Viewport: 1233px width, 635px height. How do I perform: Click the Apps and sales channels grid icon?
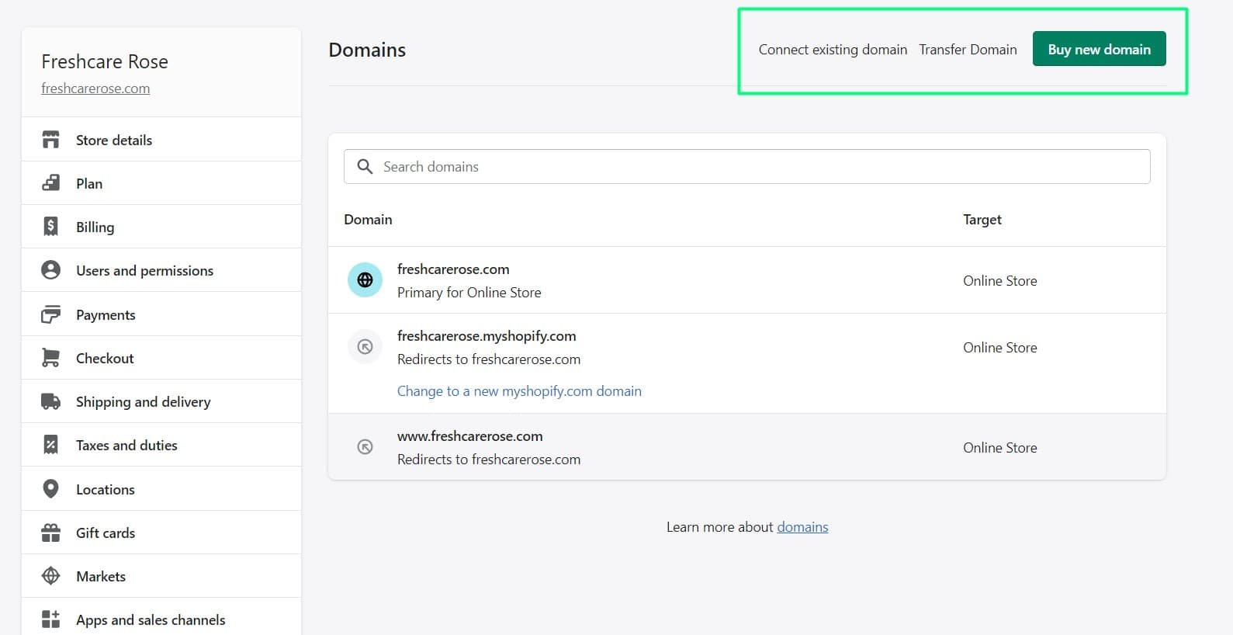50,619
